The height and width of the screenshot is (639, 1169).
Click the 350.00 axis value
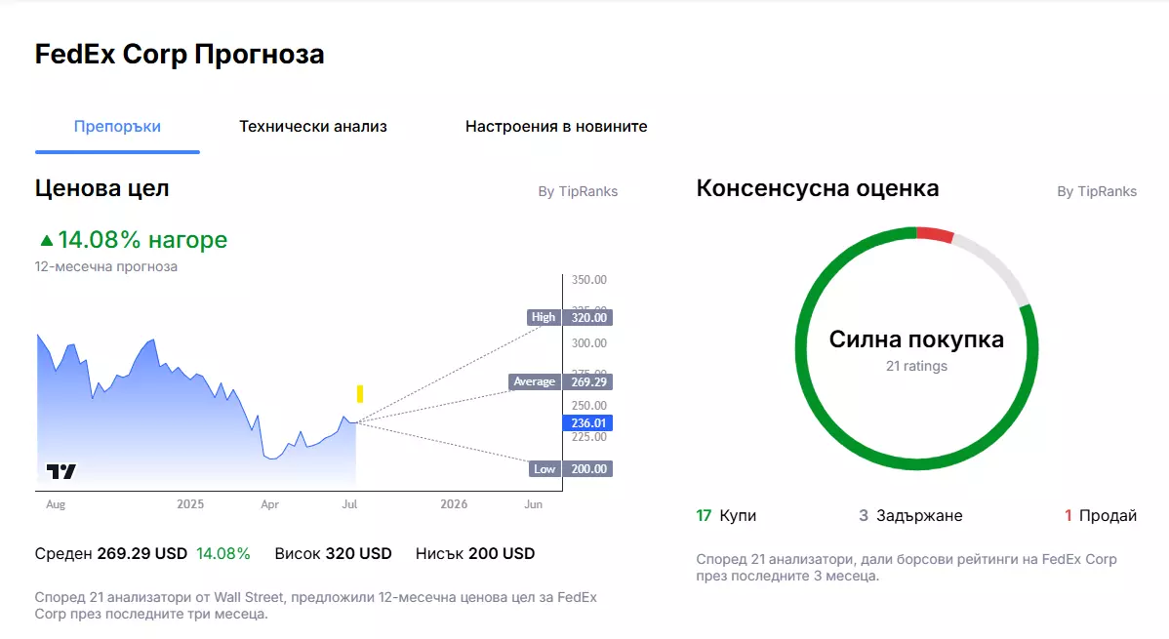pyautogui.click(x=589, y=280)
